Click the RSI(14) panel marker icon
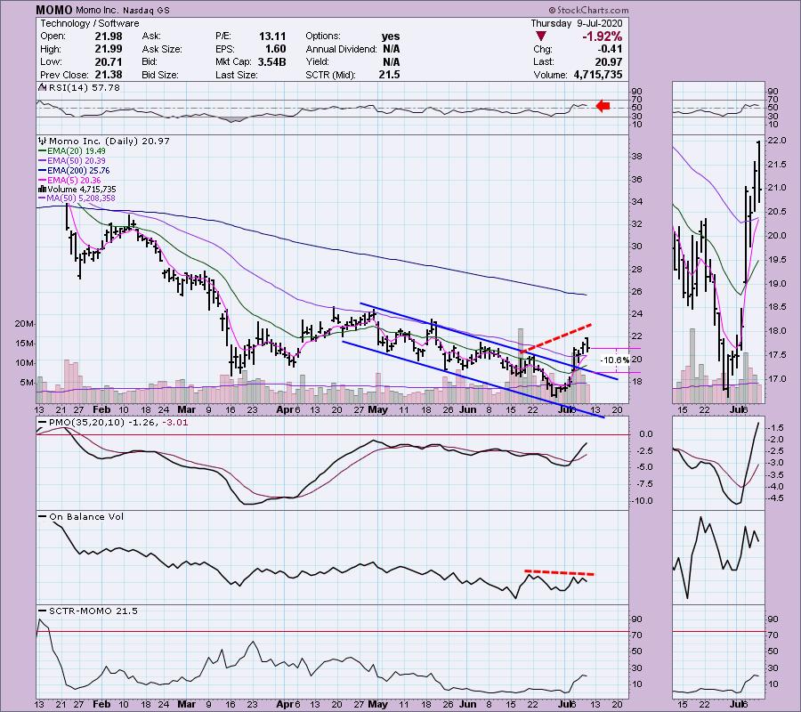801x712 pixels. (41, 88)
